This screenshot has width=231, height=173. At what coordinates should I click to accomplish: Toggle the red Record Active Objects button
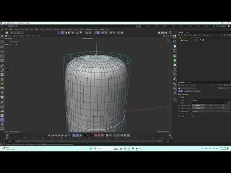(95, 136)
